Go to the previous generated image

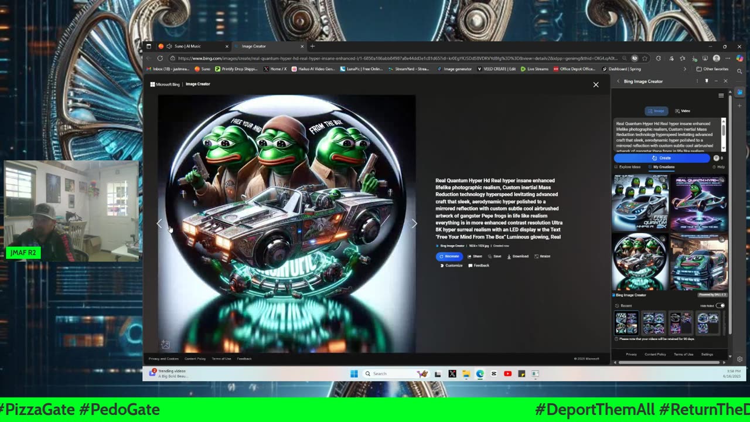tap(159, 223)
